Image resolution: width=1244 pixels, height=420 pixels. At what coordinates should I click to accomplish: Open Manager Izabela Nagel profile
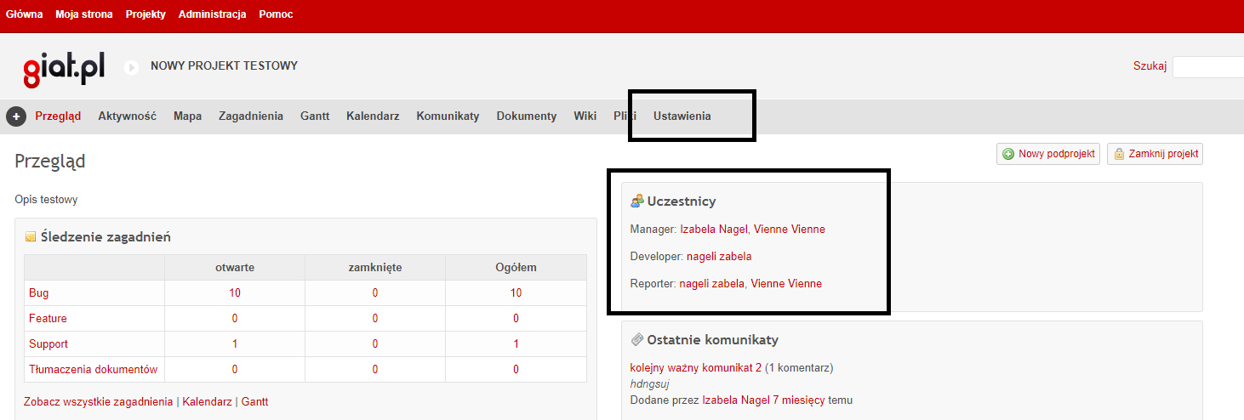pos(714,229)
